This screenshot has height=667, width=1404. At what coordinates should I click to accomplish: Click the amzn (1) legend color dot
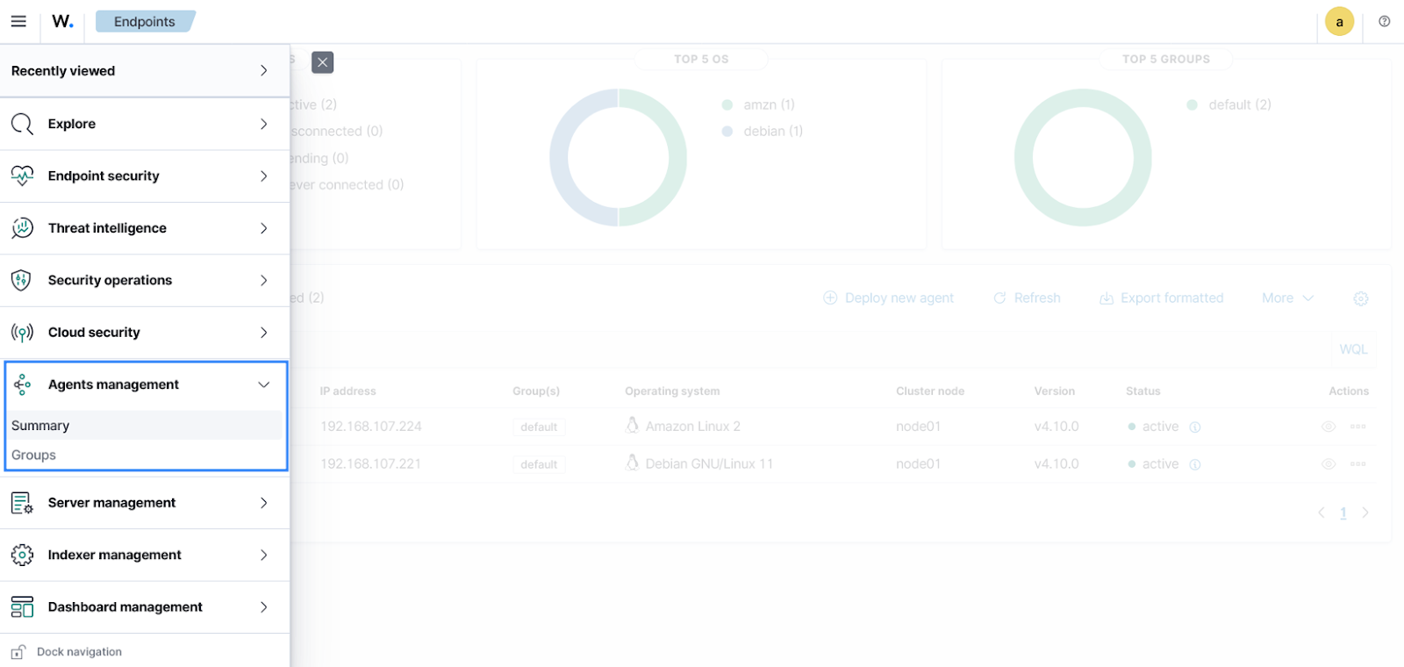coord(727,104)
